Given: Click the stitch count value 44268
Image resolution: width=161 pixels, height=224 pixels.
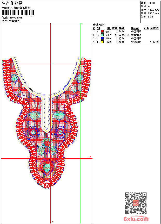Looking at the screenshot, I should click(x=151, y=3).
